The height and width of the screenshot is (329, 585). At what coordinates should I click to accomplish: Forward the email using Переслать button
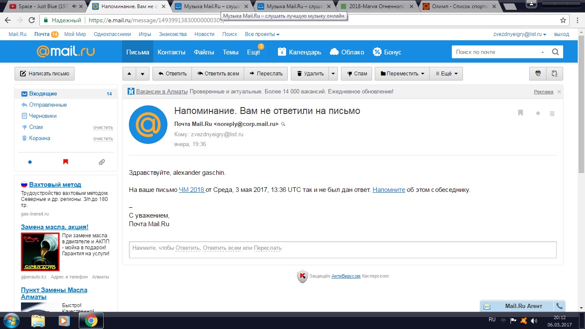tap(266, 73)
